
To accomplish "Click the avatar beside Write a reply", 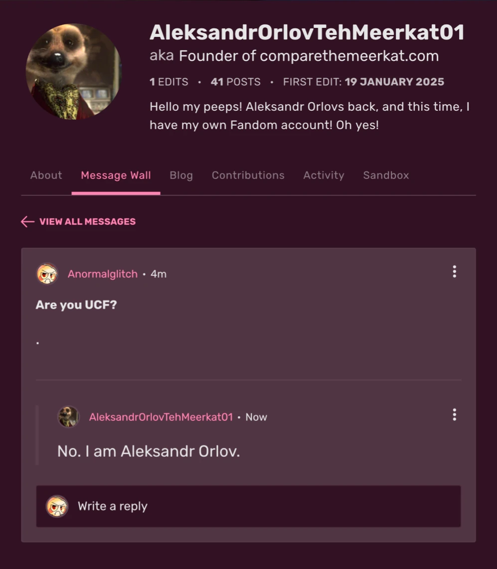I will coord(57,506).
